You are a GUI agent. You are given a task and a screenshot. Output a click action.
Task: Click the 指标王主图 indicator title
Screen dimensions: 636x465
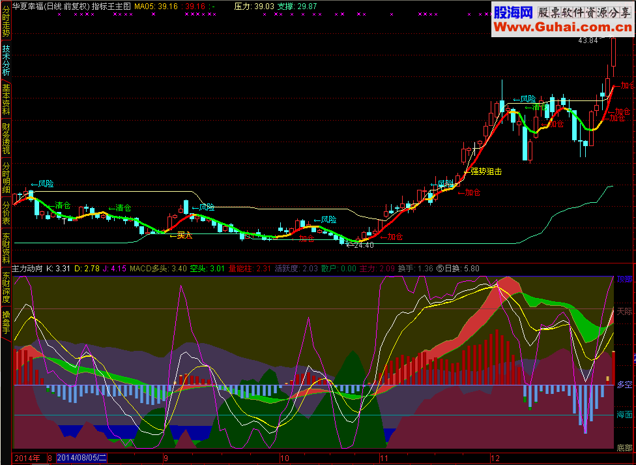point(111,5)
